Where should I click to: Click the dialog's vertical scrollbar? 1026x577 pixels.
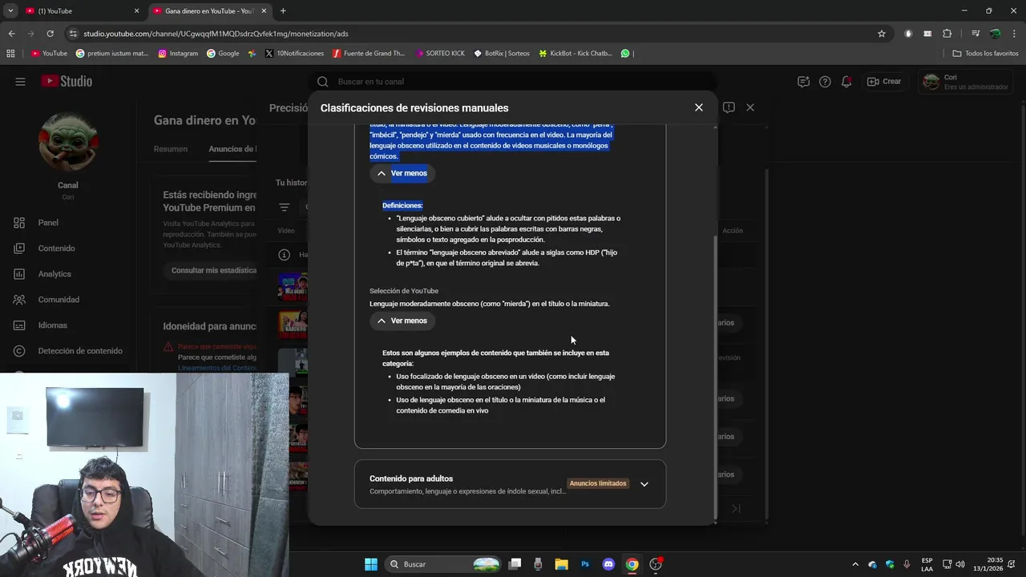coord(715,377)
